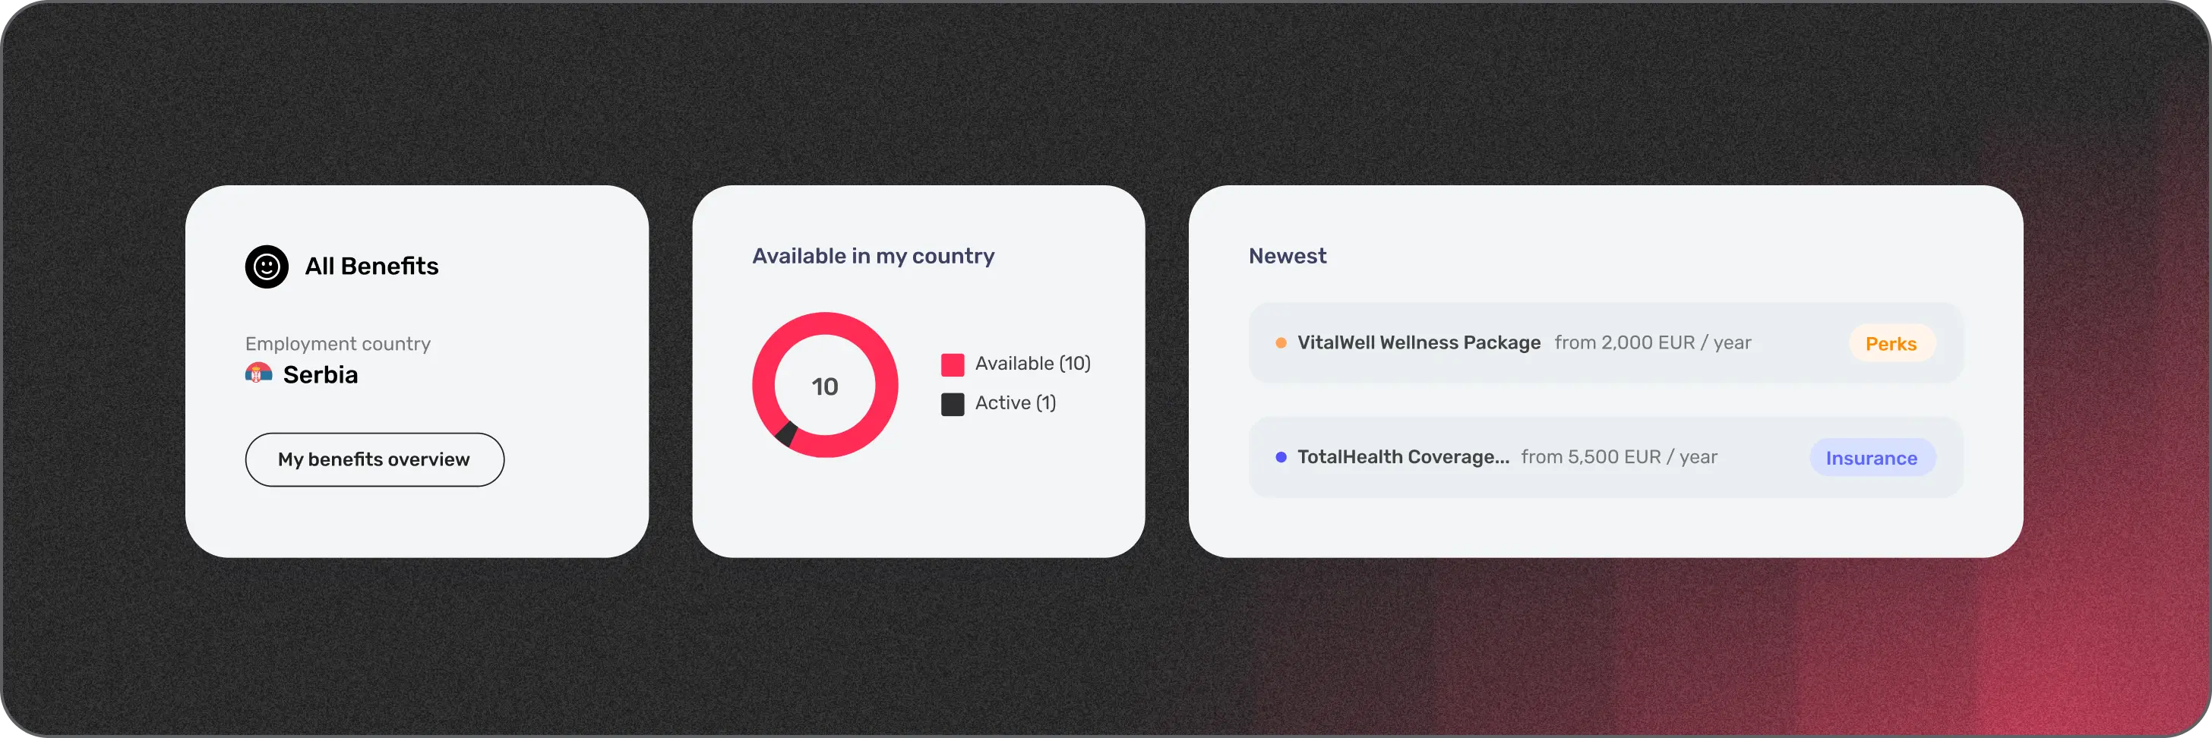Screen dimensions: 2212x738
Task: Open My benefits overview
Action: coord(374,460)
